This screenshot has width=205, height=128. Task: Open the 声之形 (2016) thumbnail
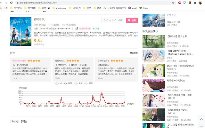click(x=154, y=115)
